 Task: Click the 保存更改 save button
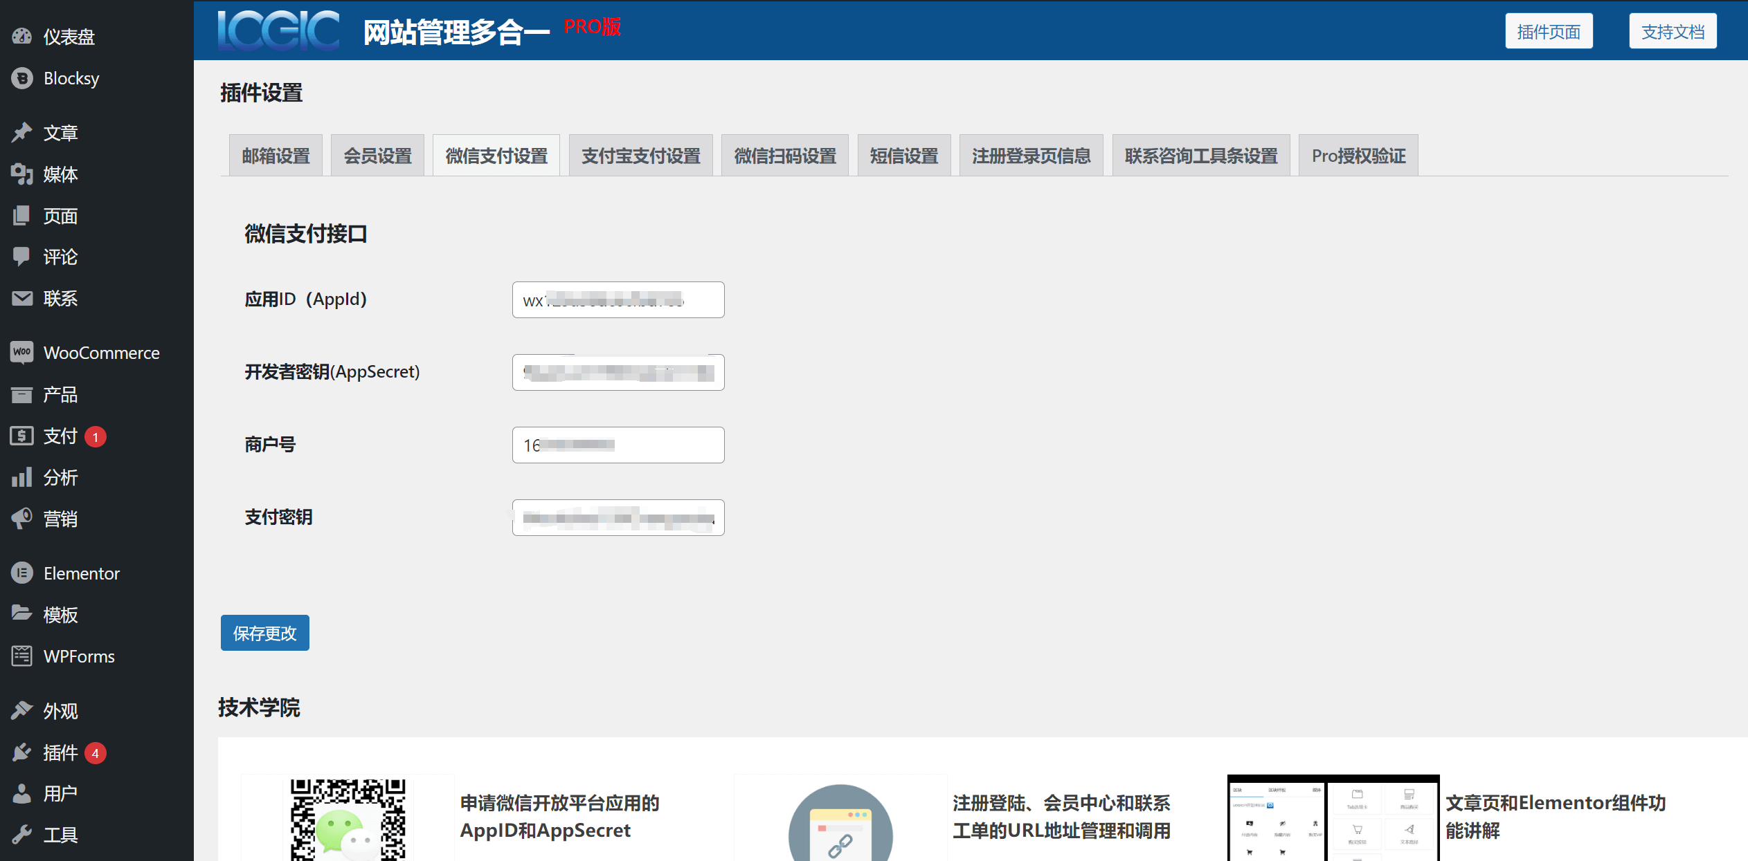pyautogui.click(x=265, y=633)
